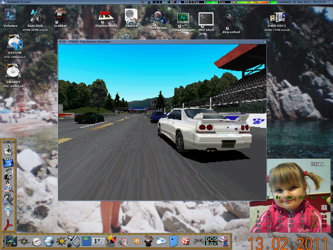Toggle the screen depth gadget in top-right corner
Viewport: 333px width, 250px height.
[x=331, y=2]
